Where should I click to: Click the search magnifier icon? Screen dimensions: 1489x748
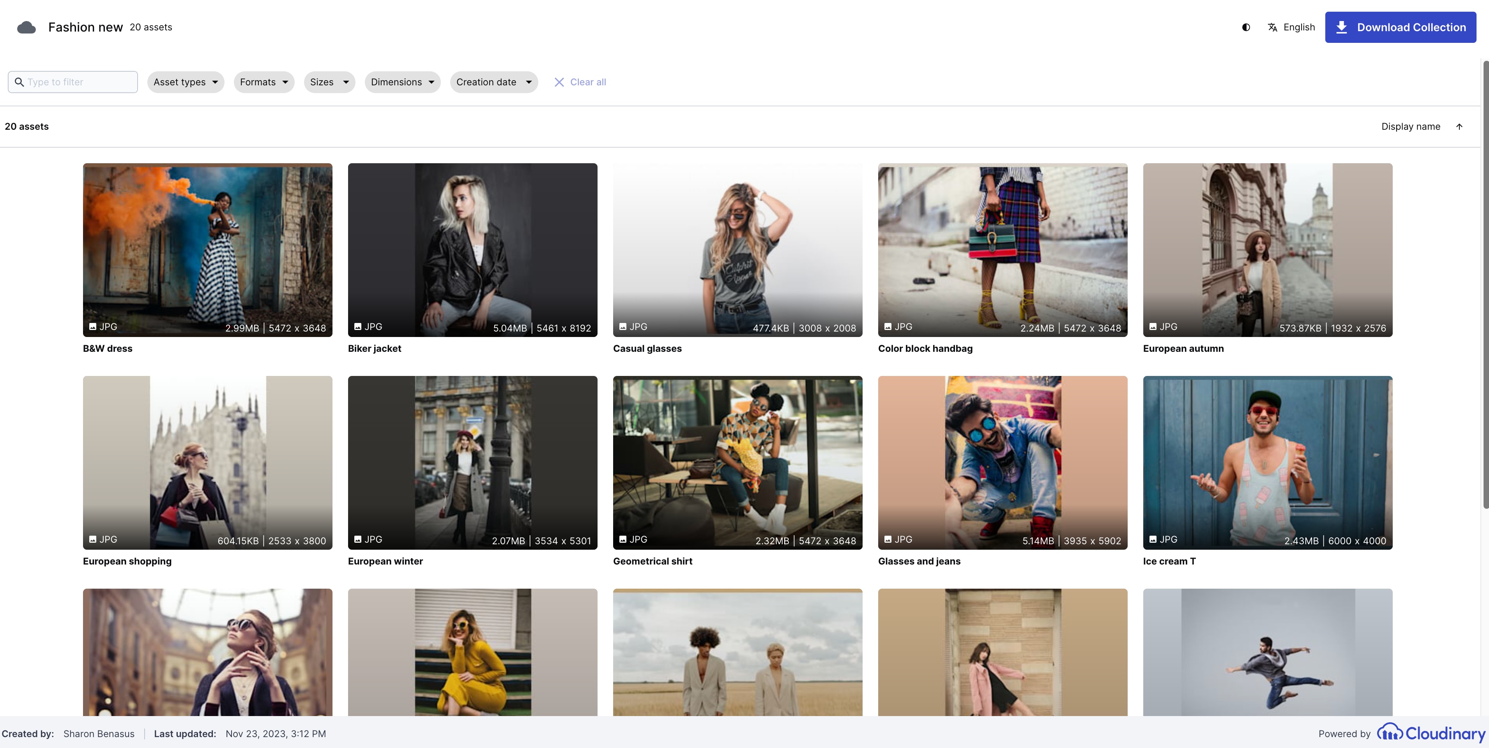click(19, 82)
